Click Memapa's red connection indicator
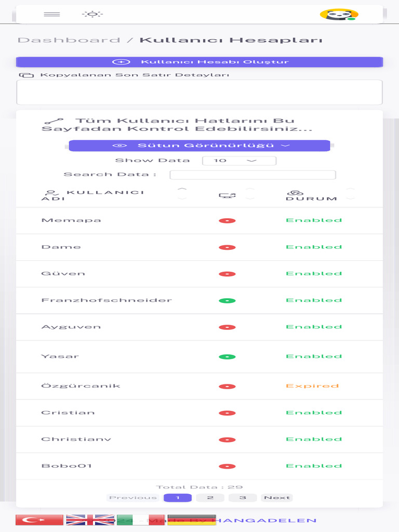Image resolution: width=399 pixels, height=532 pixels. [227, 220]
